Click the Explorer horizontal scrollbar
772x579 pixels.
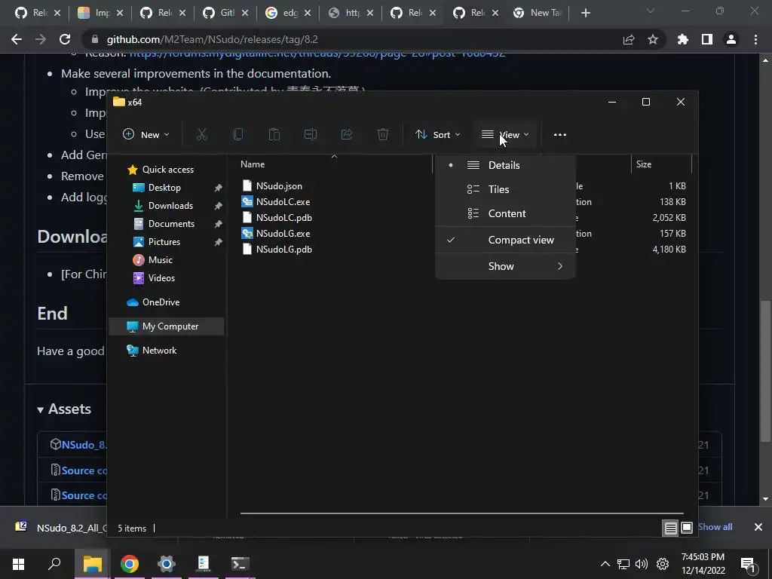(462, 513)
